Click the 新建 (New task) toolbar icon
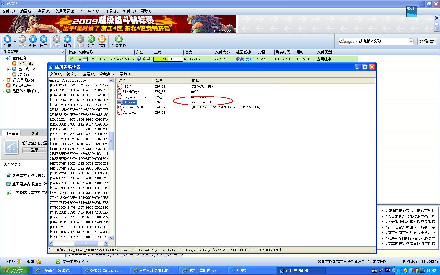This screenshot has height=275, width=440. pyautogui.click(x=7, y=39)
